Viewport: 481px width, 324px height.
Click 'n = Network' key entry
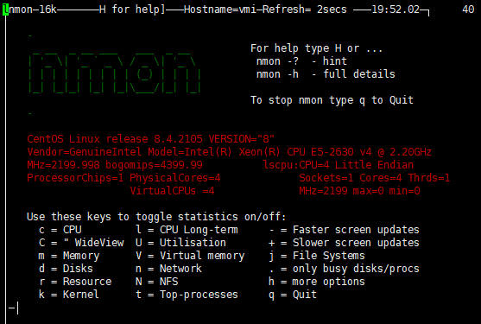click(x=168, y=269)
